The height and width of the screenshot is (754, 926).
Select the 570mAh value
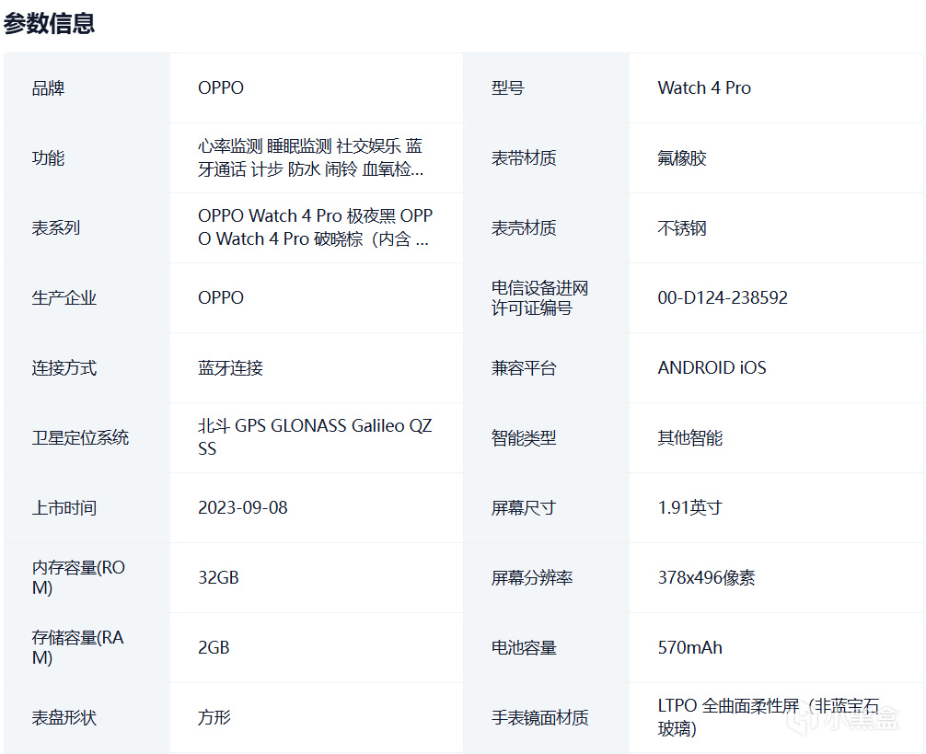[690, 648]
